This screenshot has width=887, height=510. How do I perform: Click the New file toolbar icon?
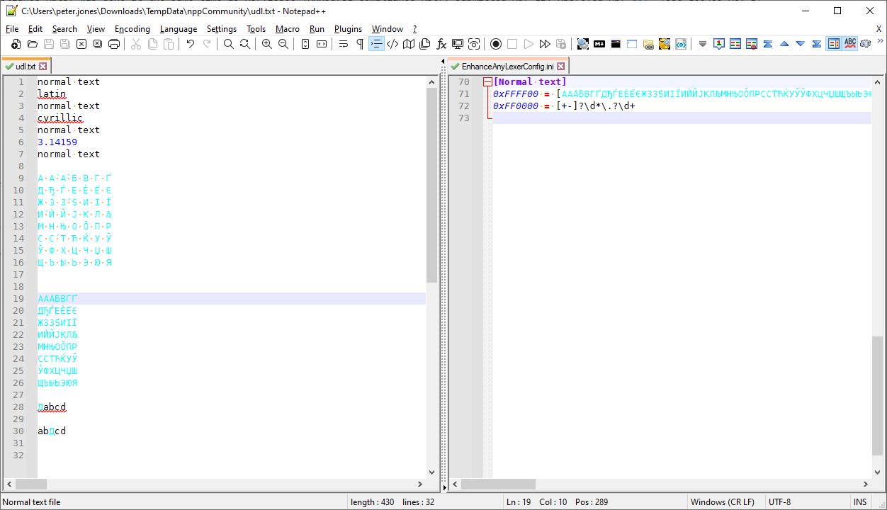16,44
